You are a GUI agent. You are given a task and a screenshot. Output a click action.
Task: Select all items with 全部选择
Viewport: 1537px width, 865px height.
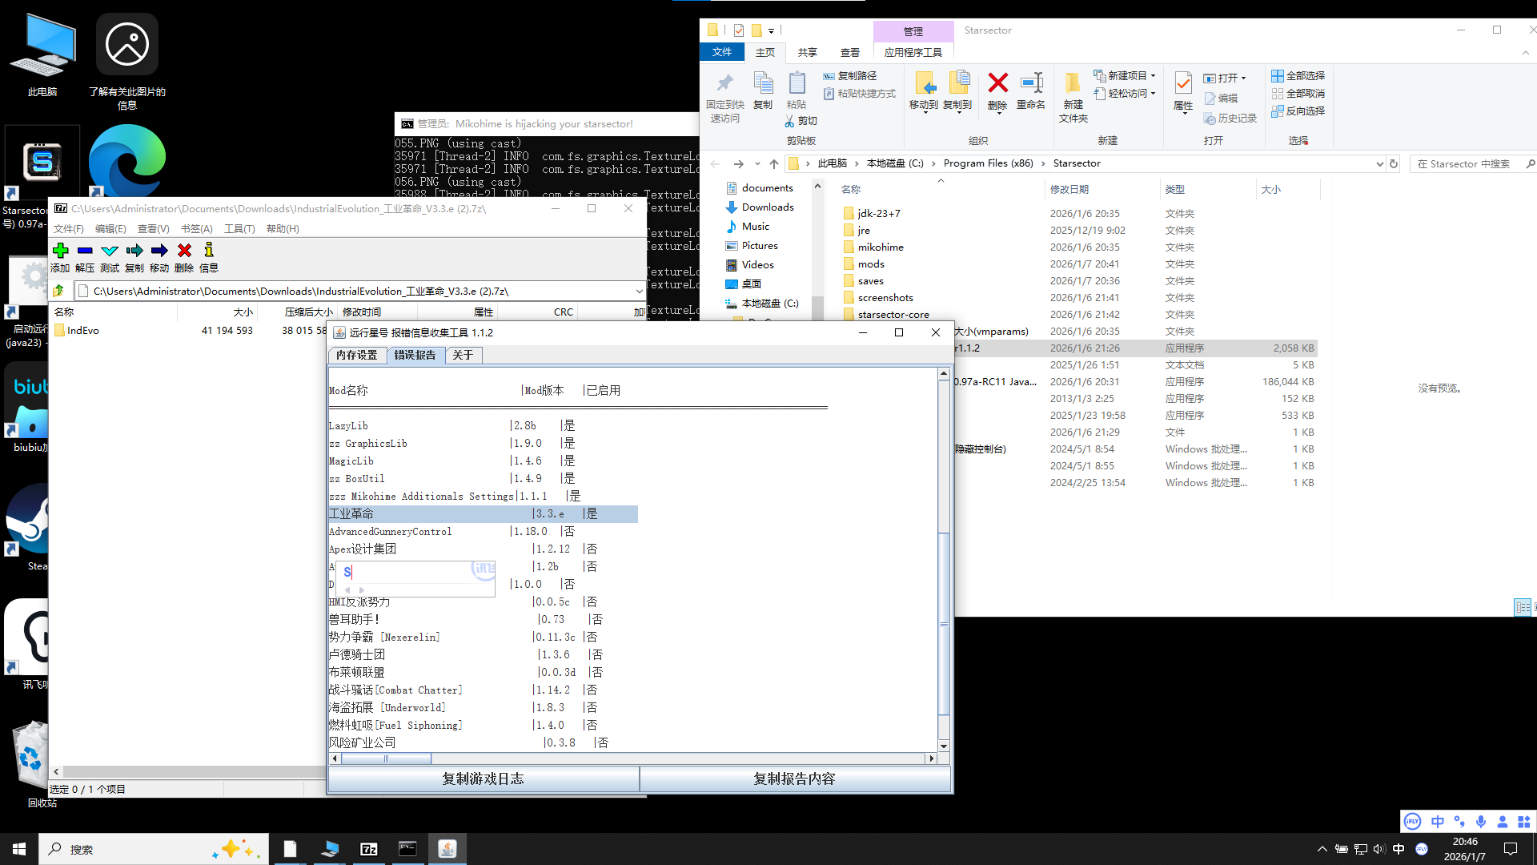pos(1298,75)
